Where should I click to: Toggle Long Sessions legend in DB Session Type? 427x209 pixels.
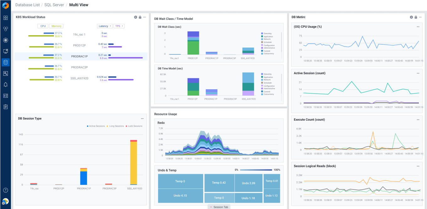115,126
